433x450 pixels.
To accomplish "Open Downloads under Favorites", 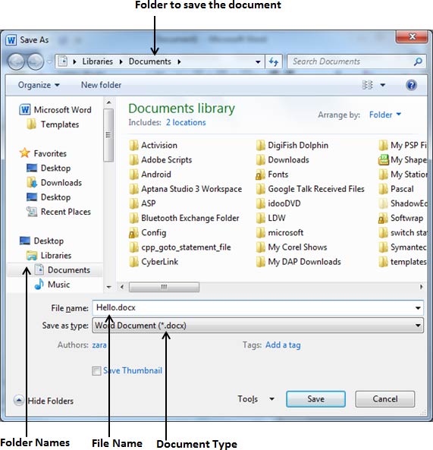I will tap(54, 183).
